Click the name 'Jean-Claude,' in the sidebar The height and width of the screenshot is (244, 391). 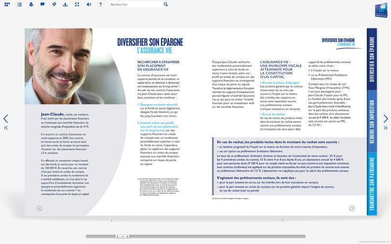[53, 114]
